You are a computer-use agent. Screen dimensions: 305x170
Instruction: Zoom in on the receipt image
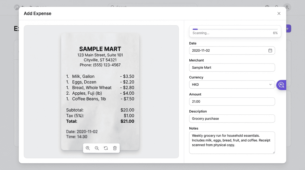(88, 148)
